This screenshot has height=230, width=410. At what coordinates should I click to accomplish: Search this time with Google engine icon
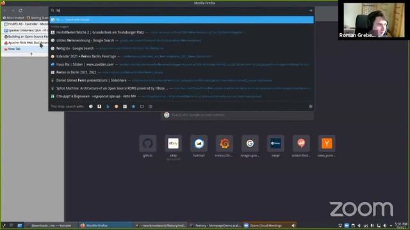coord(91,107)
